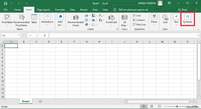
Task: Click the Insert Function fx button
Action: click(45, 35)
